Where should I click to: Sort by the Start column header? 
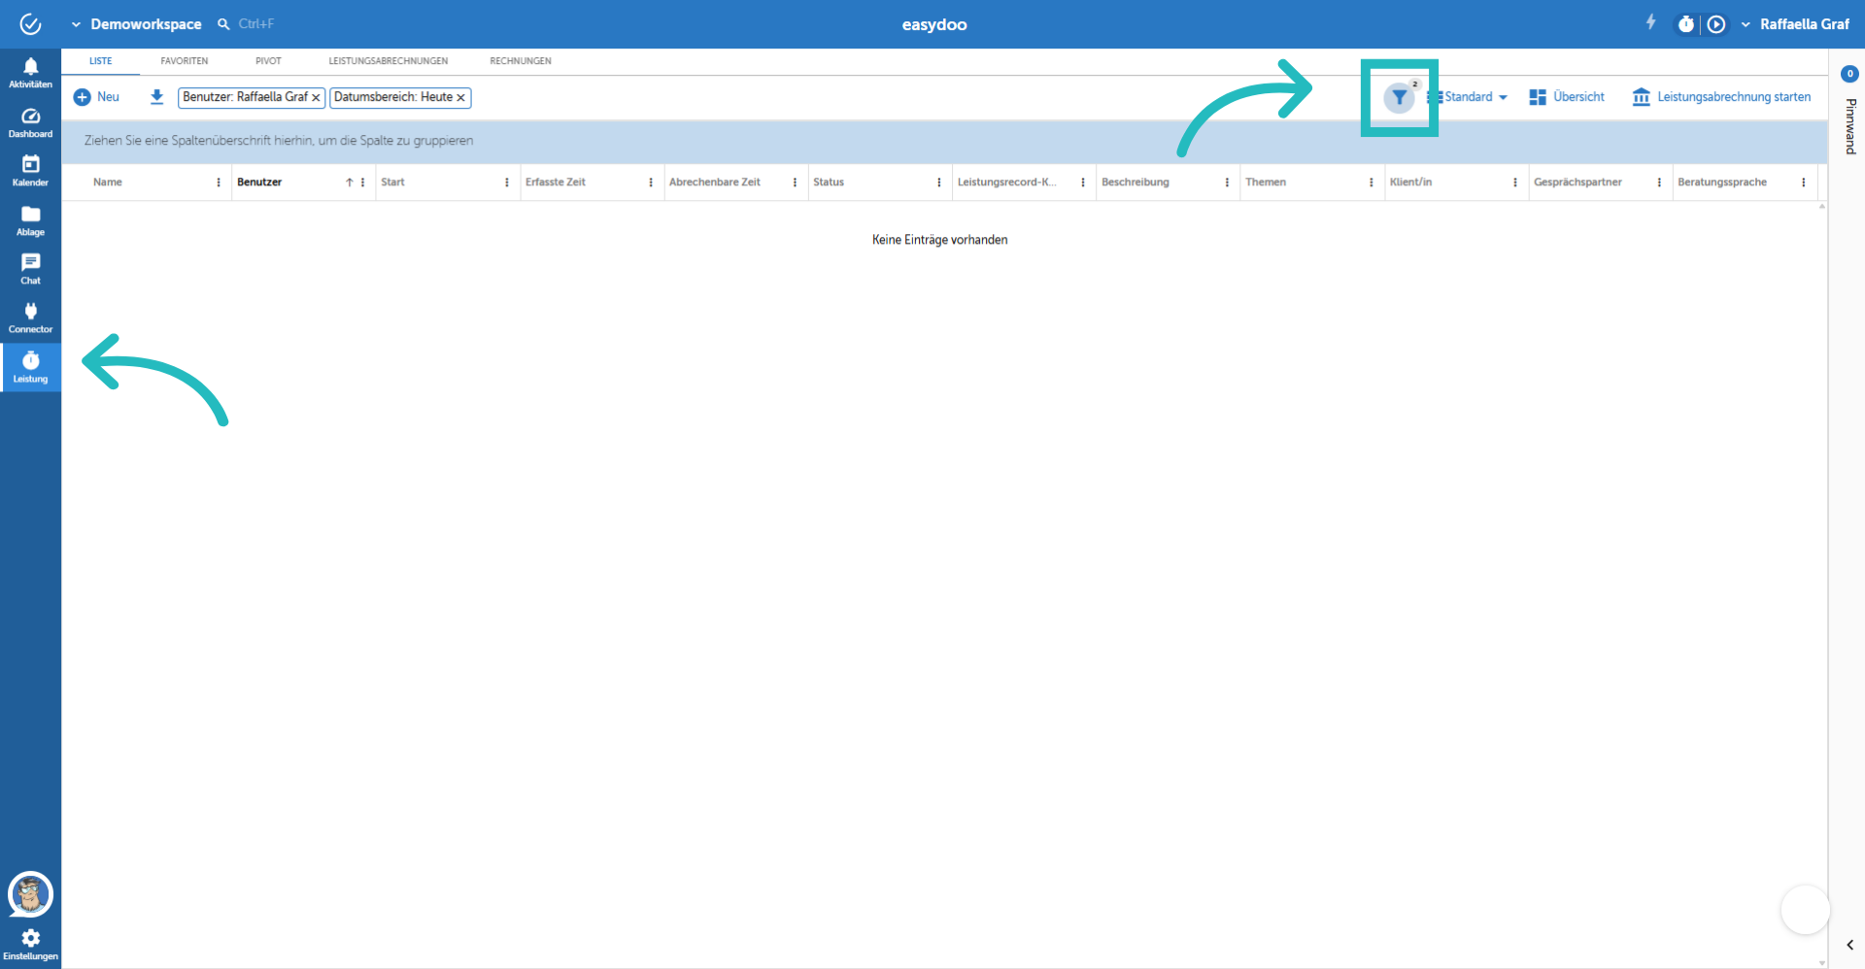392,183
